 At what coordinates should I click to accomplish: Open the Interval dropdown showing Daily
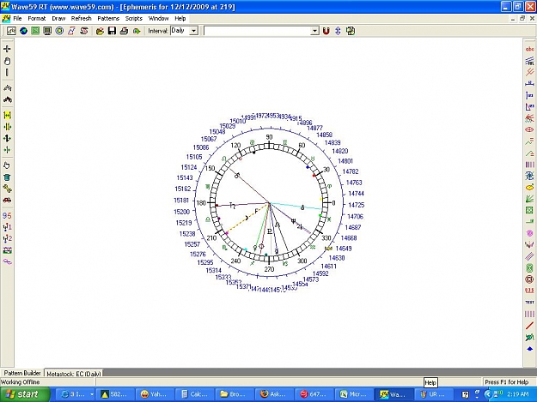[194, 31]
